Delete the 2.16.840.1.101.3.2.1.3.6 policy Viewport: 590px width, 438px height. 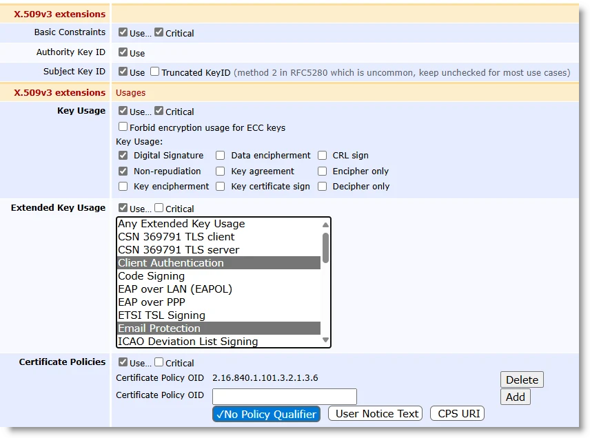point(522,379)
